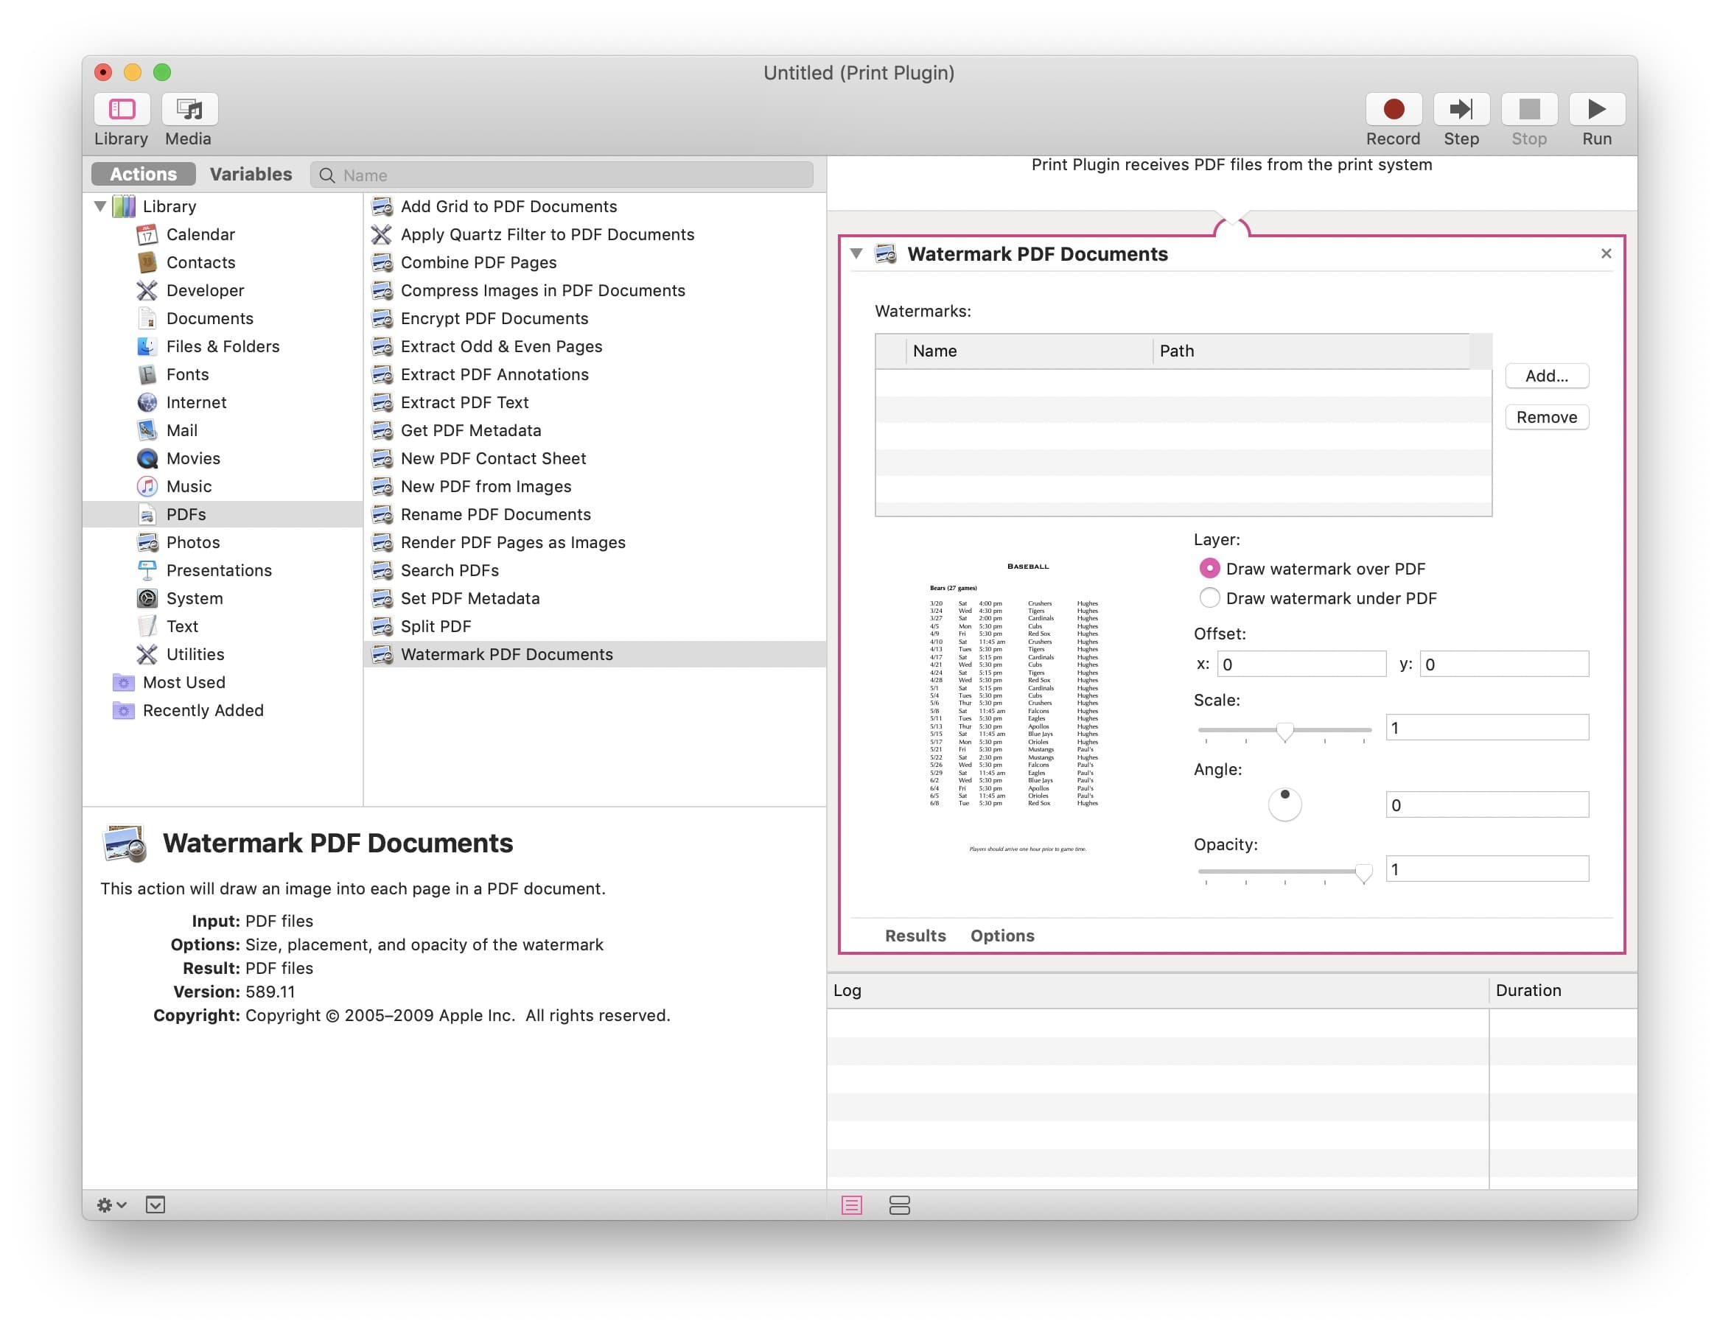The height and width of the screenshot is (1329, 1720).
Task: Click the Angle value field
Action: click(x=1487, y=804)
